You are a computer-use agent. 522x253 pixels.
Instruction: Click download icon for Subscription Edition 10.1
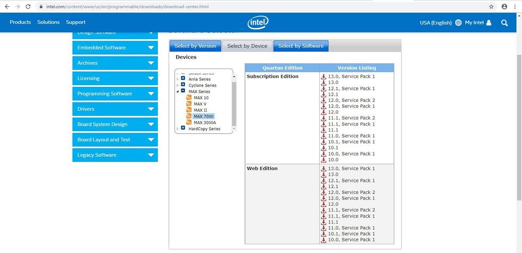click(x=323, y=148)
